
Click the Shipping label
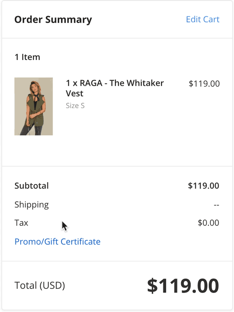[32, 205]
